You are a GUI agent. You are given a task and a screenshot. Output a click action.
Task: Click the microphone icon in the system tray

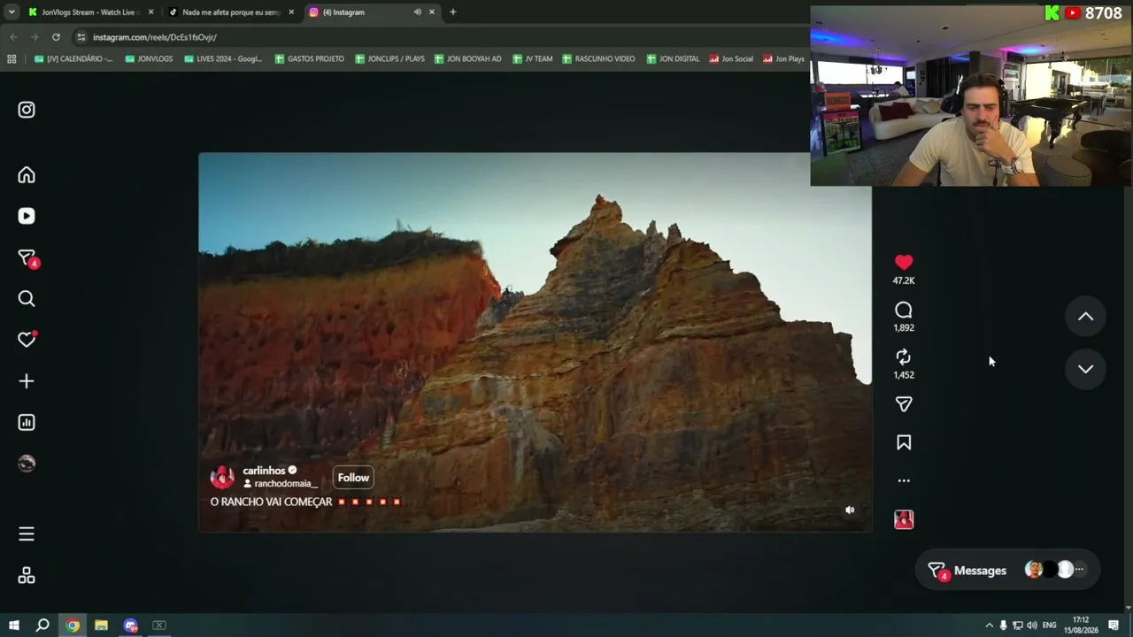click(x=1003, y=625)
